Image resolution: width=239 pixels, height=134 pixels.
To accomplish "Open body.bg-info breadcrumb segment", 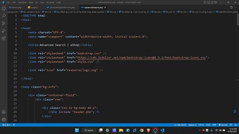I will pos(13,12).
